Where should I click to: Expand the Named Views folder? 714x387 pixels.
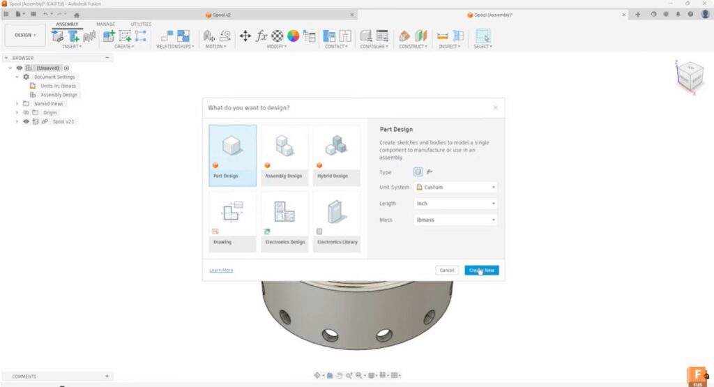pos(17,104)
